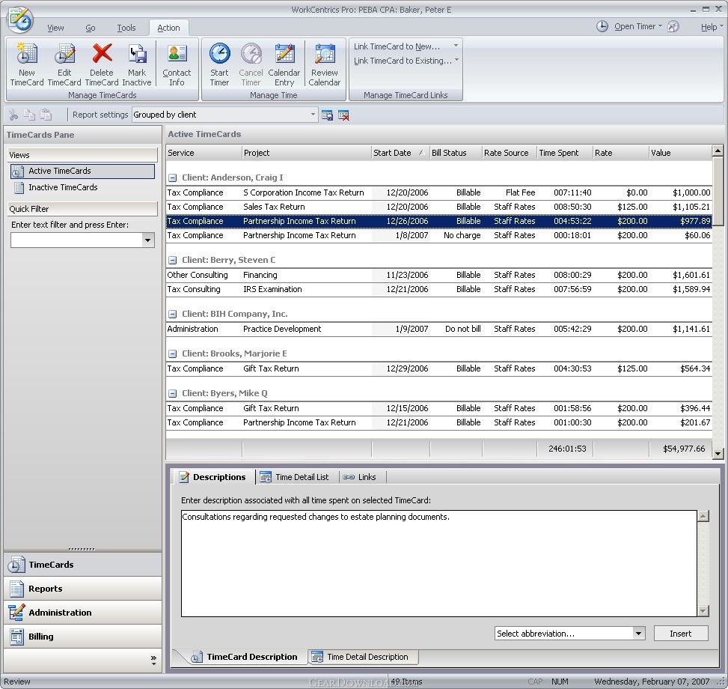The width and height of the screenshot is (728, 689).
Task: Select Active TimeCards view
Action: 82,171
